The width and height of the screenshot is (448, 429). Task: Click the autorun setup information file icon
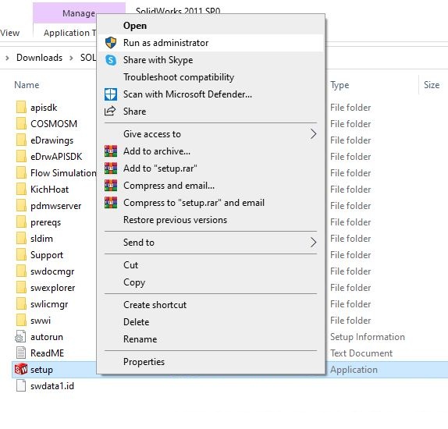click(20, 337)
